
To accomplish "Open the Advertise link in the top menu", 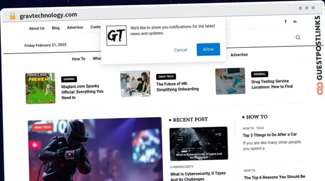I will click(x=75, y=27).
